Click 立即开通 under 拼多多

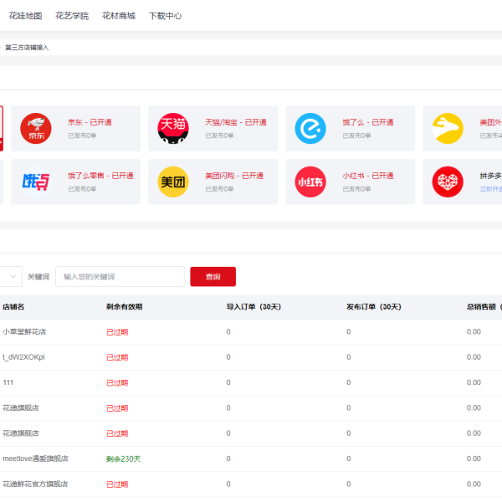[x=491, y=189]
